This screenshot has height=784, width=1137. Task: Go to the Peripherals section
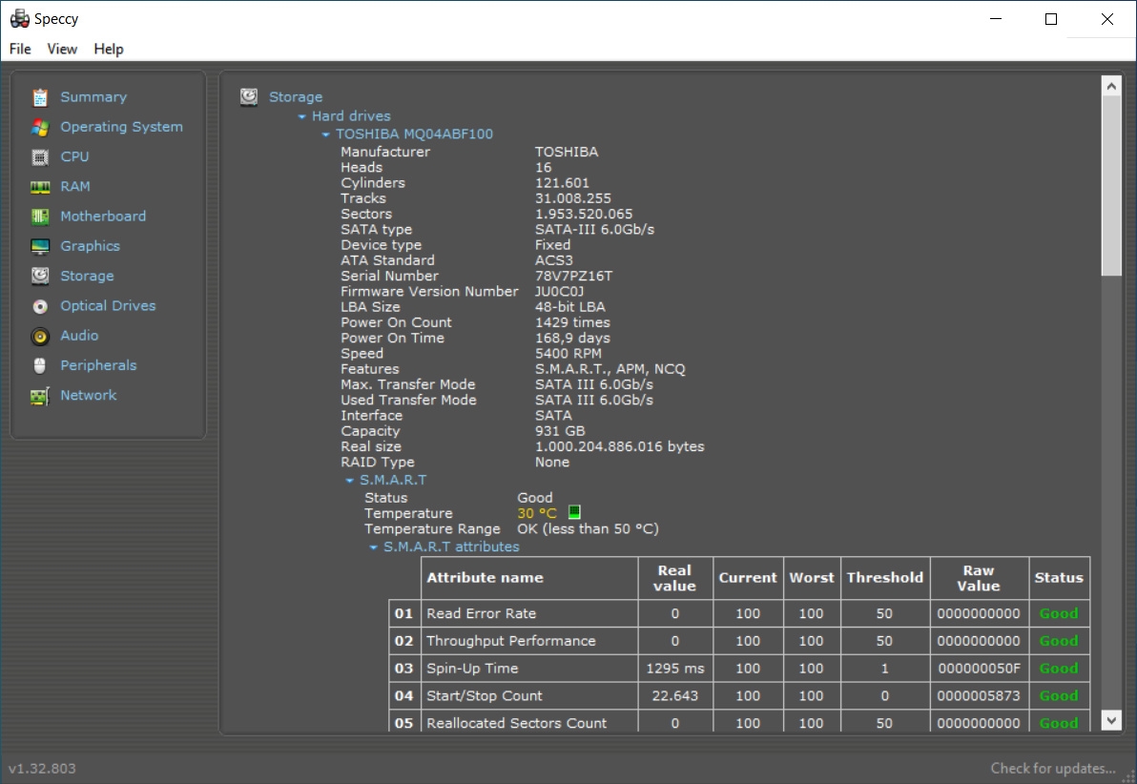pos(98,365)
